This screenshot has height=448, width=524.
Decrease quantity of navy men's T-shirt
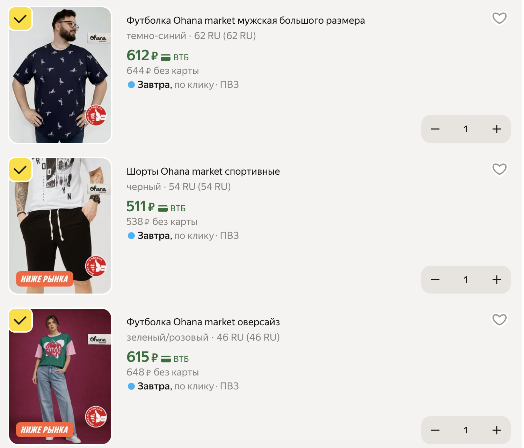pyautogui.click(x=435, y=129)
